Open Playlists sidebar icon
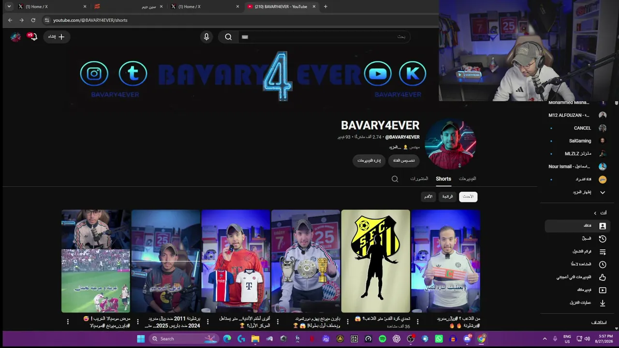The width and height of the screenshot is (619, 348). (x=603, y=252)
